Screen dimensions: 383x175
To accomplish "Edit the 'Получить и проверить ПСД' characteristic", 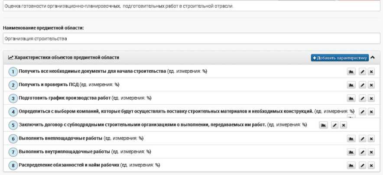I will point(362,85).
